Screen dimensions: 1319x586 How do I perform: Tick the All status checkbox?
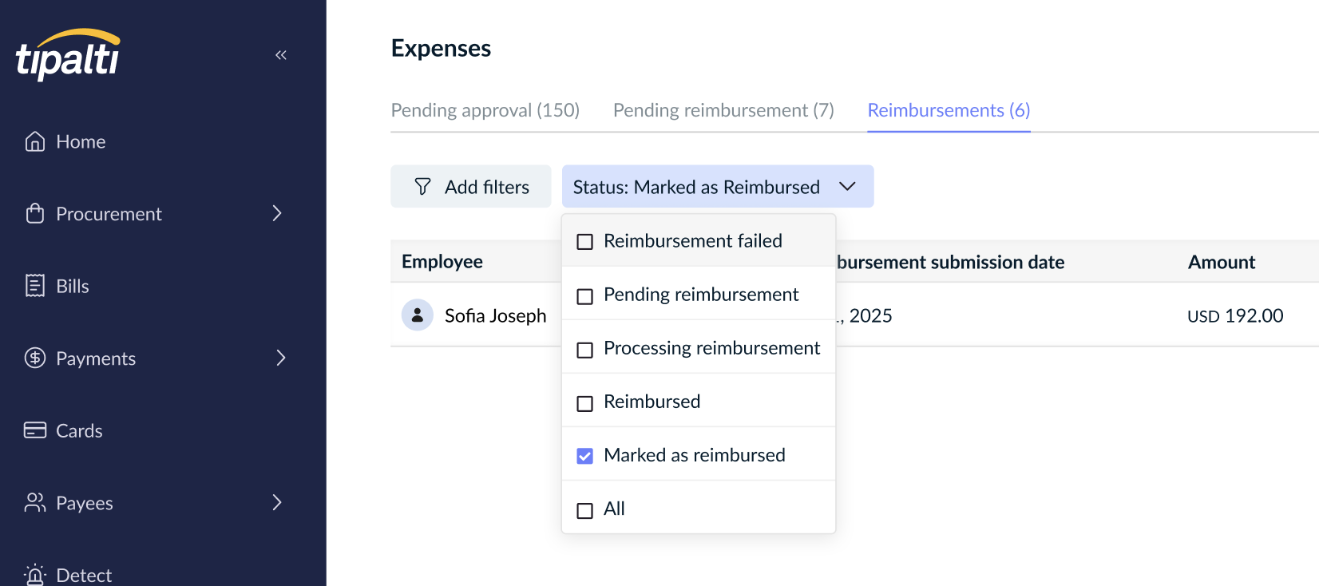pyautogui.click(x=585, y=510)
